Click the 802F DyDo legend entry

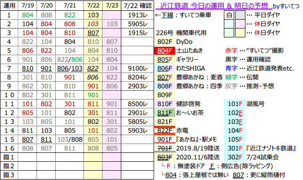click(x=165, y=42)
